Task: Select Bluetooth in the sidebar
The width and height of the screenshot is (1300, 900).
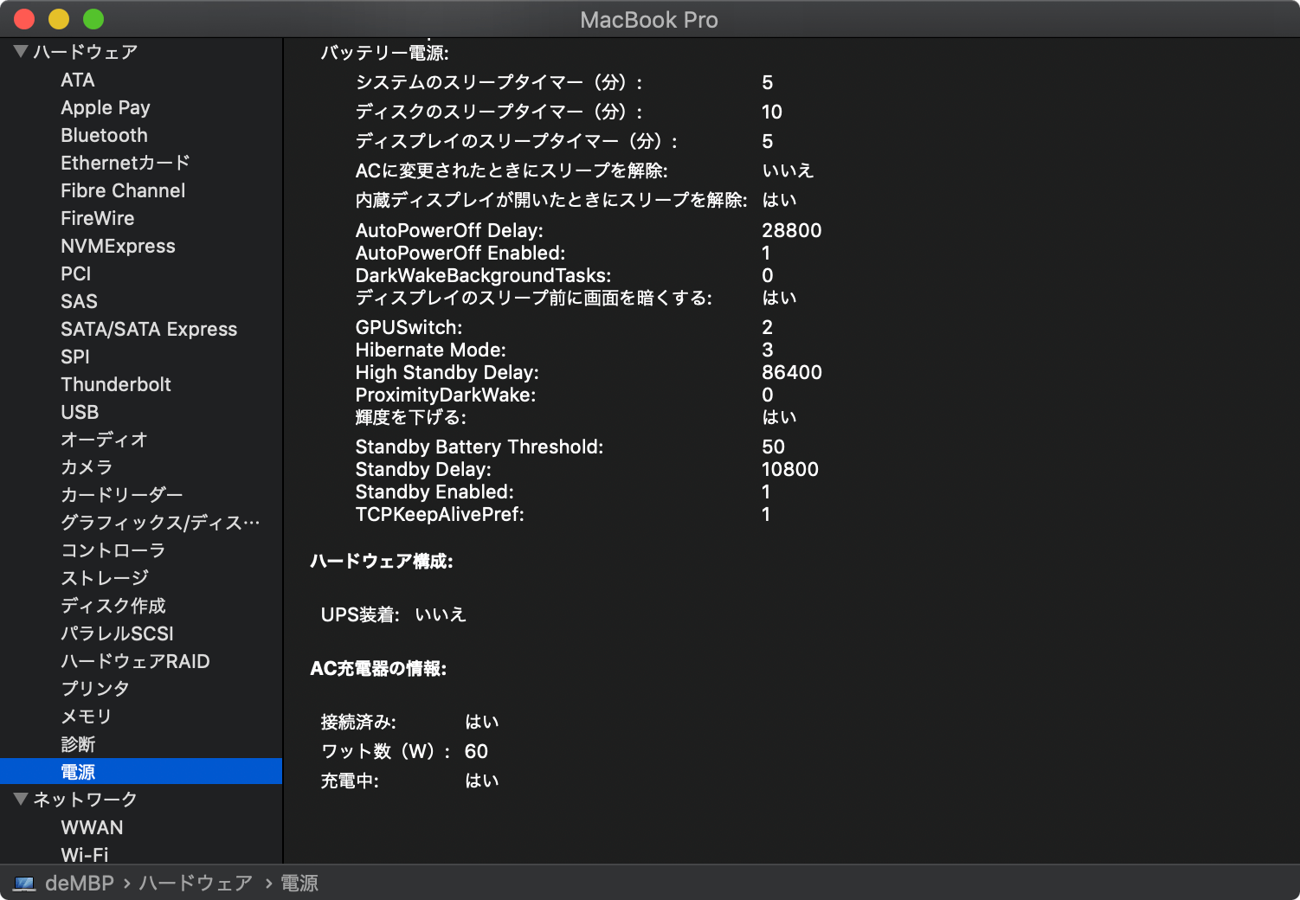Action: pyautogui.click(x=104, y=135)
